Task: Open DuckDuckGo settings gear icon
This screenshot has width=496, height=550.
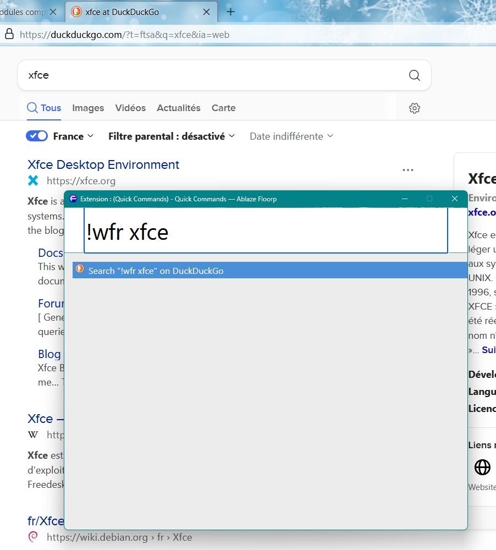Action: tap(415, 108)
